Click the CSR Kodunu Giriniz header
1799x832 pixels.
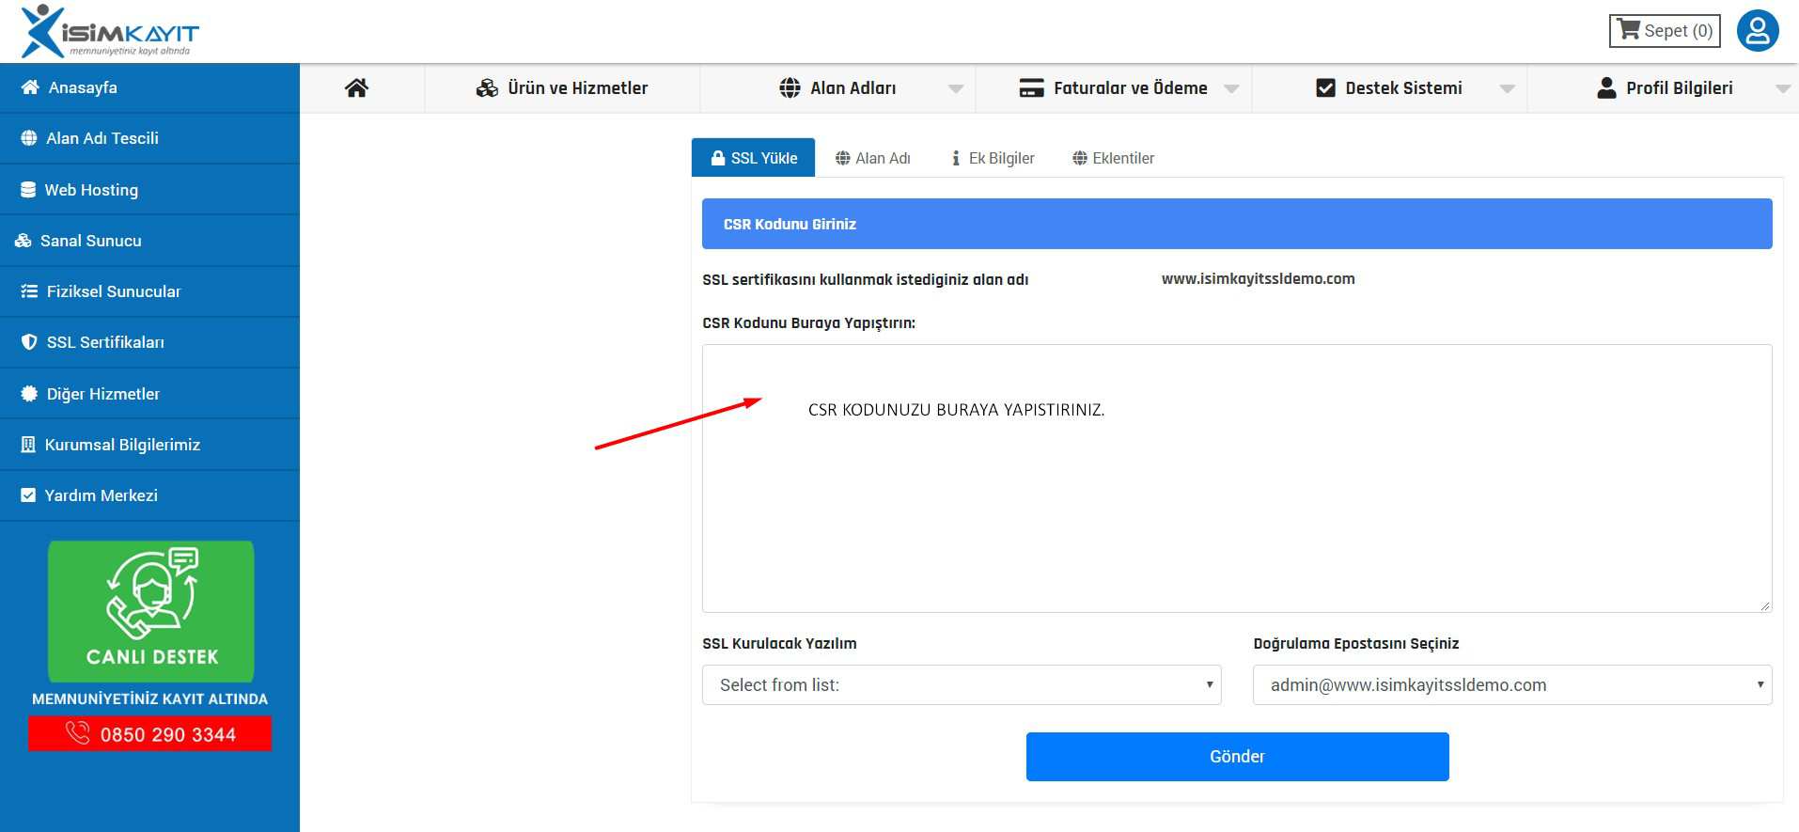point(1237,224)
